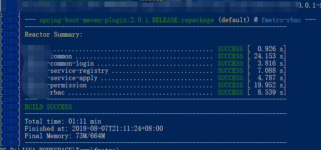
Task: Click the 3.816 s build time
Action: 269,63
